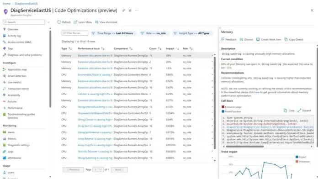The image size is (318, 179).
Task: Dismiss the Memory insight
Action: [246, 40]
